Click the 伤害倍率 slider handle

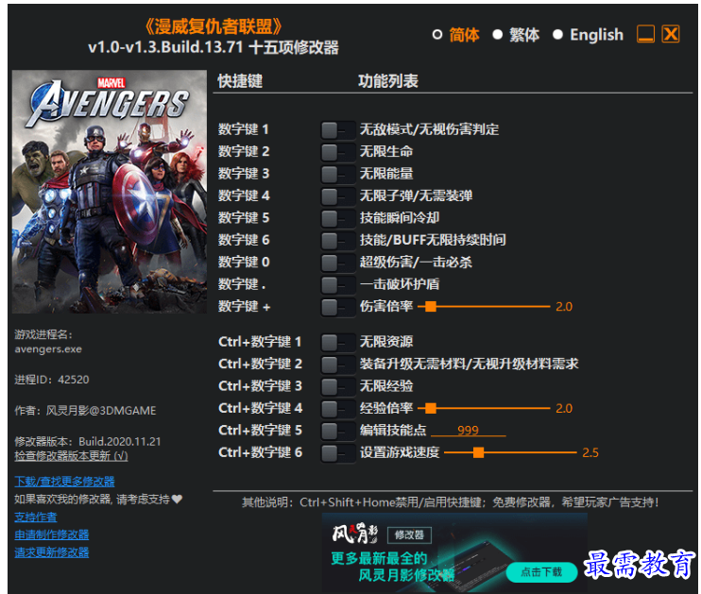point(431,307)
